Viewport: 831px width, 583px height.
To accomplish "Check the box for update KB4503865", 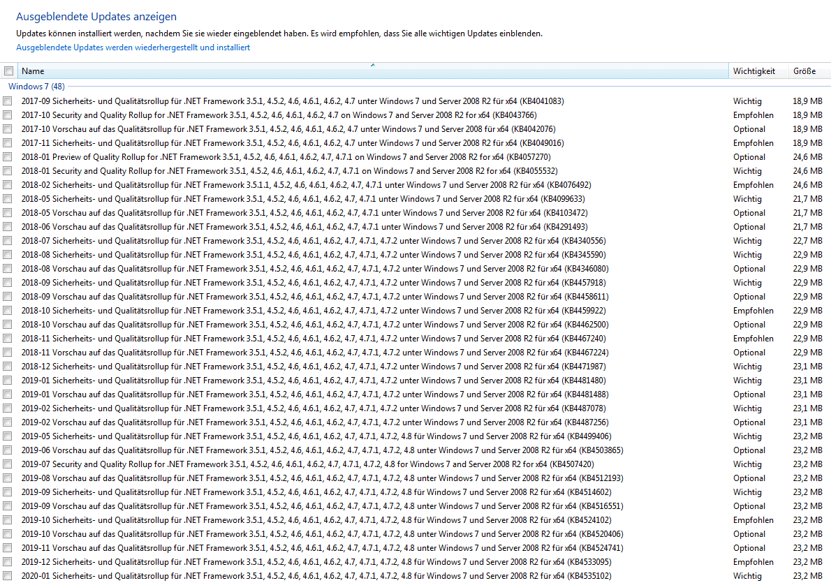I will [8, 450].
